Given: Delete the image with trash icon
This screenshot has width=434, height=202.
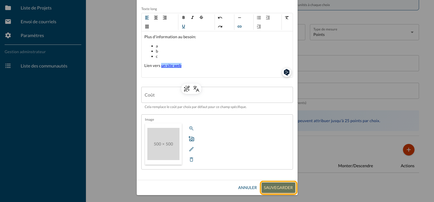Looking at the screenshot, I should coord(191,159).
